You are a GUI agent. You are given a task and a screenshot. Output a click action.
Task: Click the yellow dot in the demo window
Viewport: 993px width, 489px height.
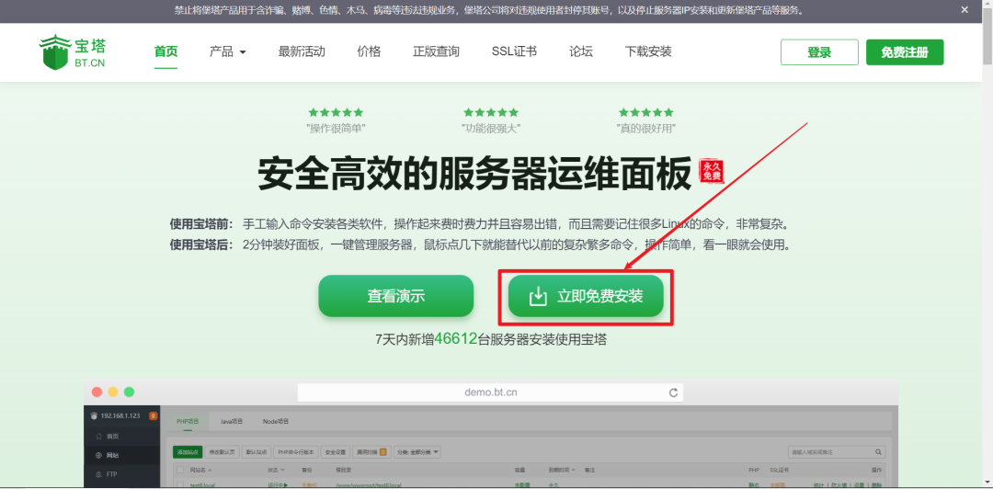(113, 392)
